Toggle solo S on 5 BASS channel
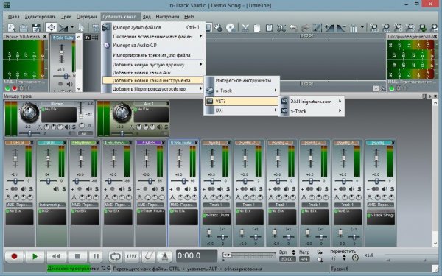This screenshot has height=276, width=442. click(x=162, y=189)
